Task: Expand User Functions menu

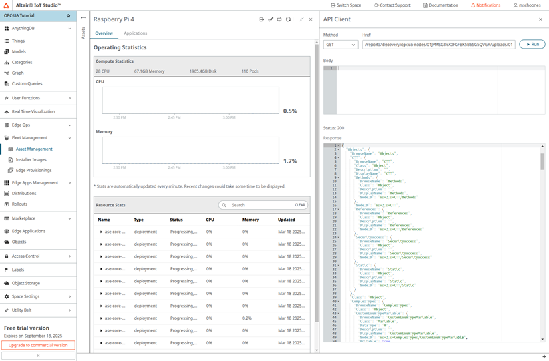Action: pyautogui.click(x=70, y=98)
